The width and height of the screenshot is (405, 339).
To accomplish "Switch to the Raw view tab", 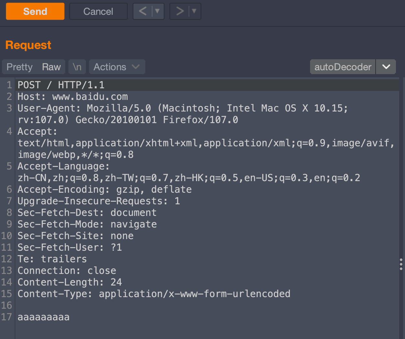I will (51, 67).
